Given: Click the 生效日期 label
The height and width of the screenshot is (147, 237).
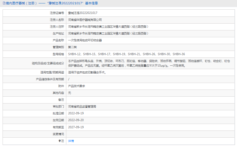Looking at the screenshot, I should (58, 120).
